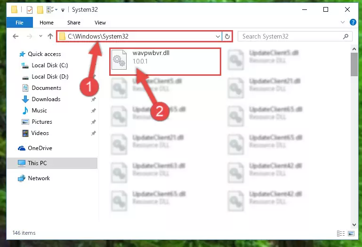Click the 146 items status text
The image size is (362, 247).
click(x=24, y=233)
